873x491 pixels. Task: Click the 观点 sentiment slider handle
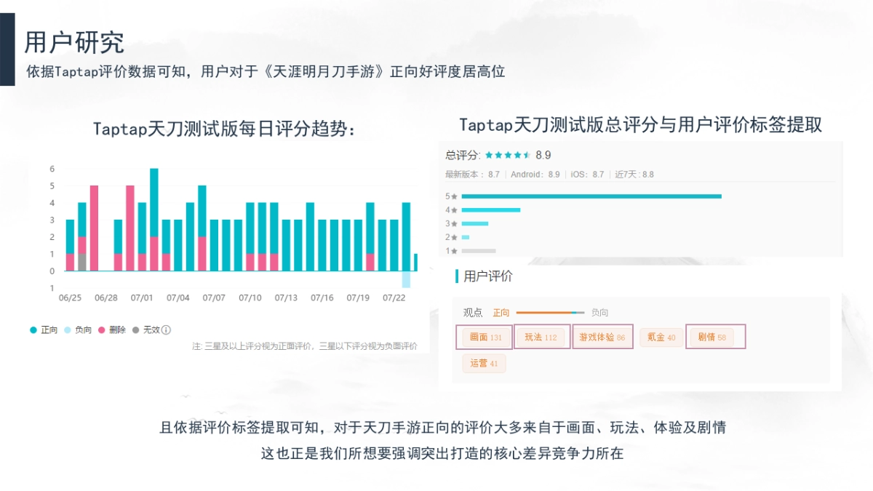[575, 312]
